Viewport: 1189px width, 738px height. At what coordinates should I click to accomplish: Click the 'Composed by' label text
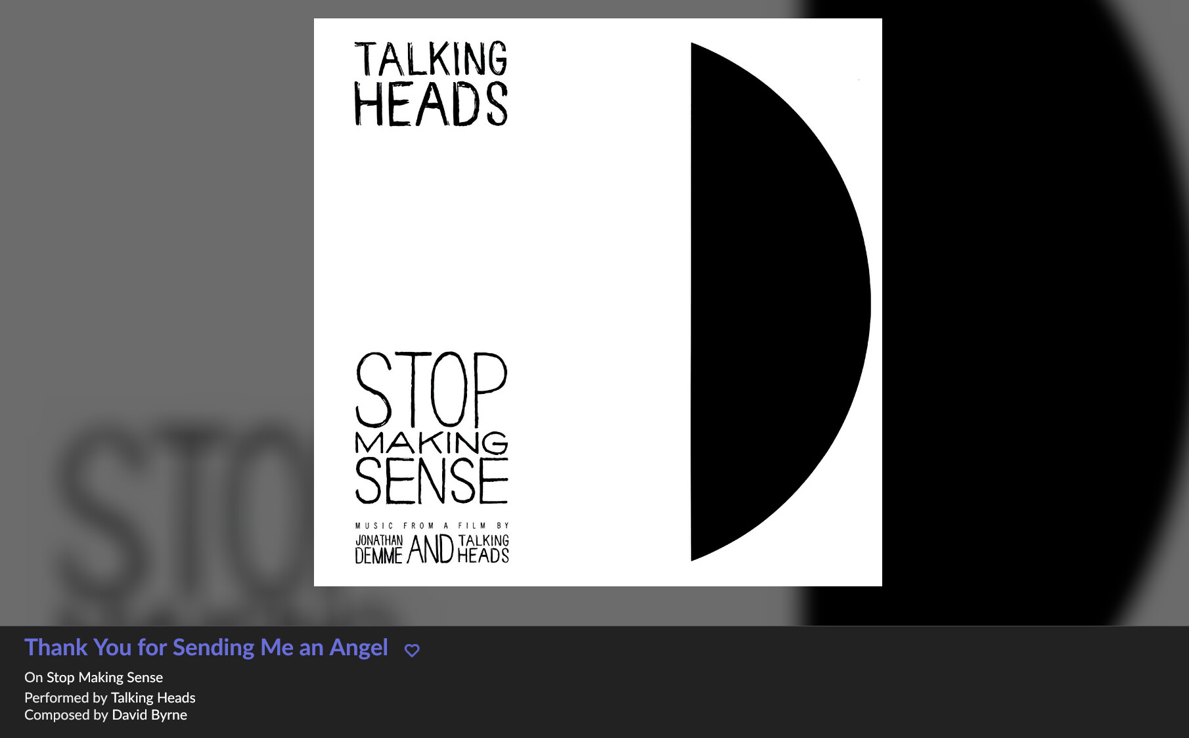(x=66, y=714)
